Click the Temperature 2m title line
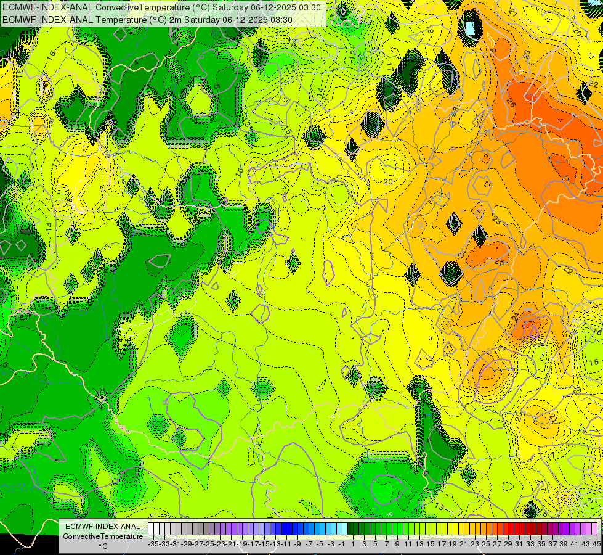 click(x=147, y=20)
